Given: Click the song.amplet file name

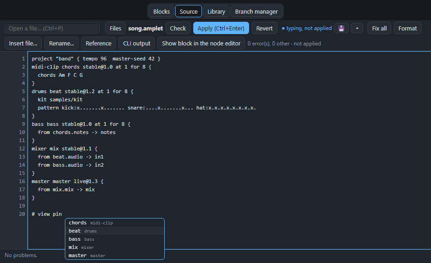Looking at the screenshot, I should point(146,28).
